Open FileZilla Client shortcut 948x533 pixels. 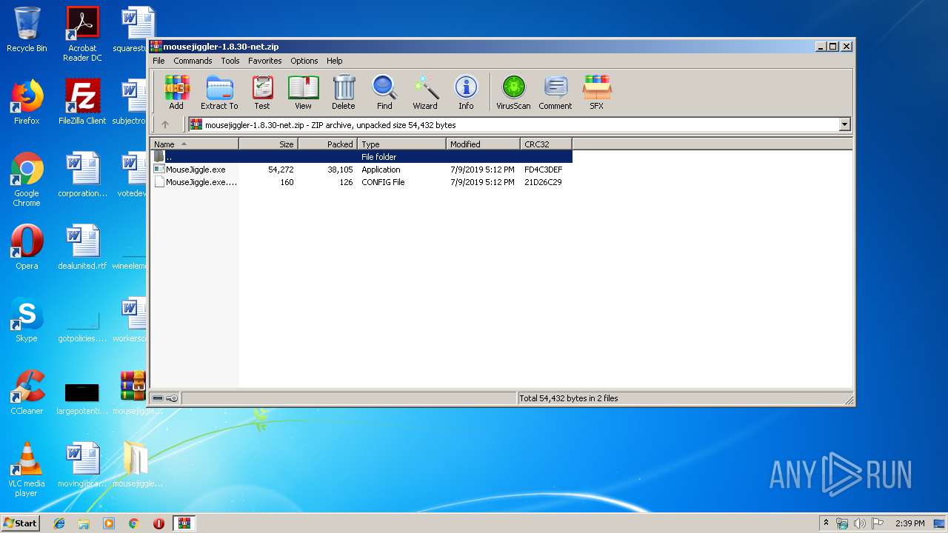(82, 102)
